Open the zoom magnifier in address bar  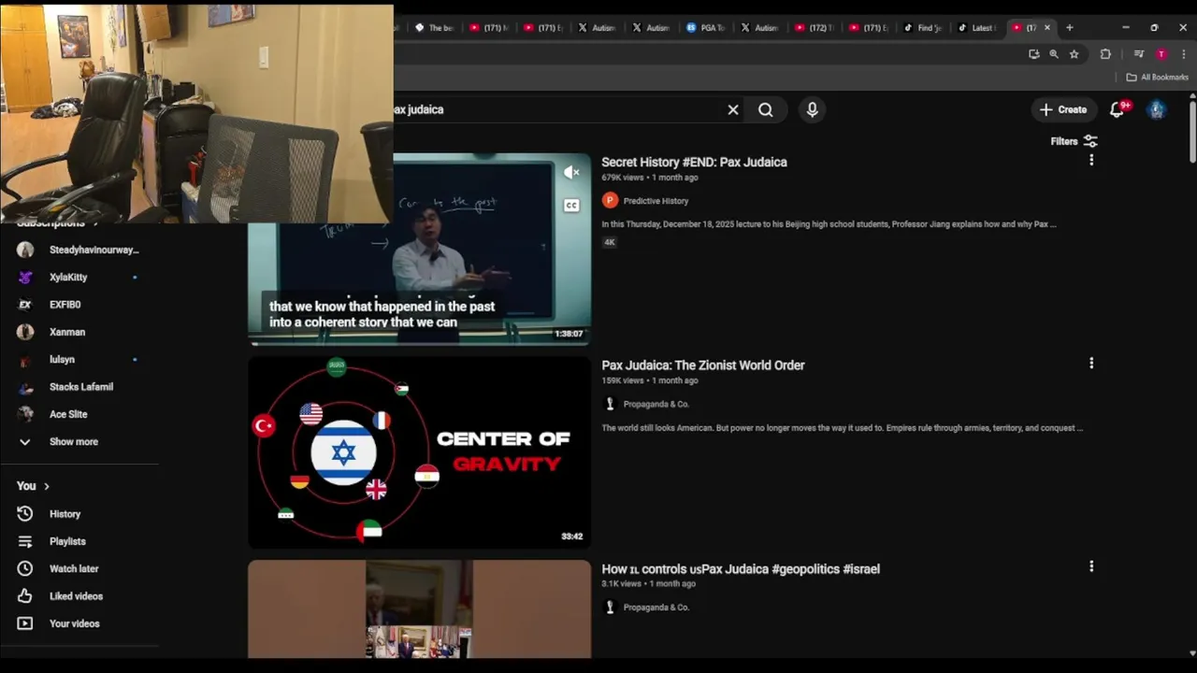[1054, 54]
